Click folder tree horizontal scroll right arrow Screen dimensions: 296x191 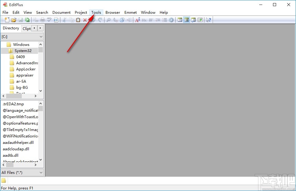(36, 96)
